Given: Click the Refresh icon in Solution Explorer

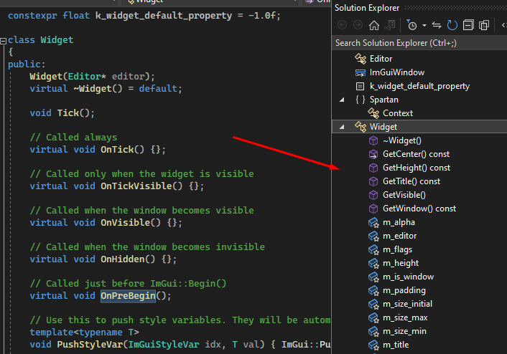Looking at the screenshot, I should [x=452, y=25].
